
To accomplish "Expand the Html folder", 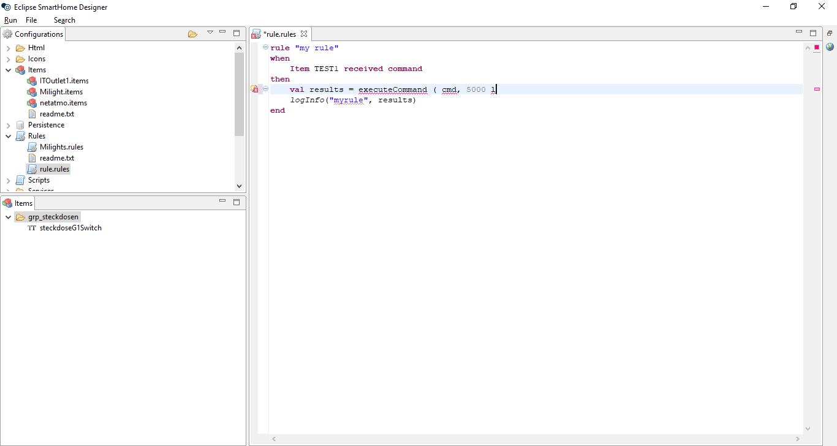I will pyautogui.click(x=9, y=48).
